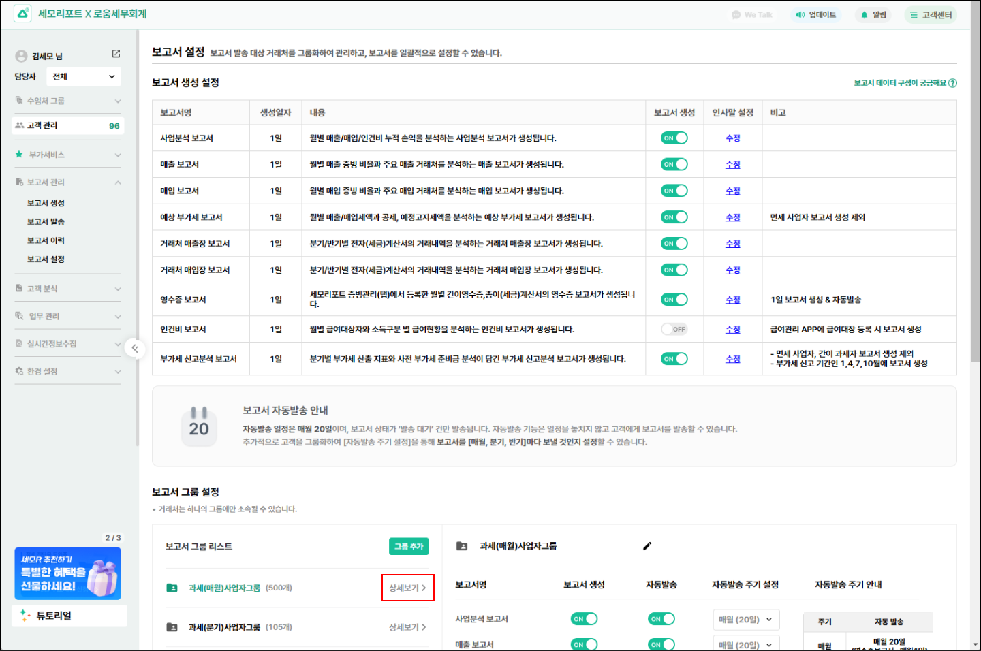Open 알림 bell notifications
Viewport: 981px width, 651px height.
point(873,15)
